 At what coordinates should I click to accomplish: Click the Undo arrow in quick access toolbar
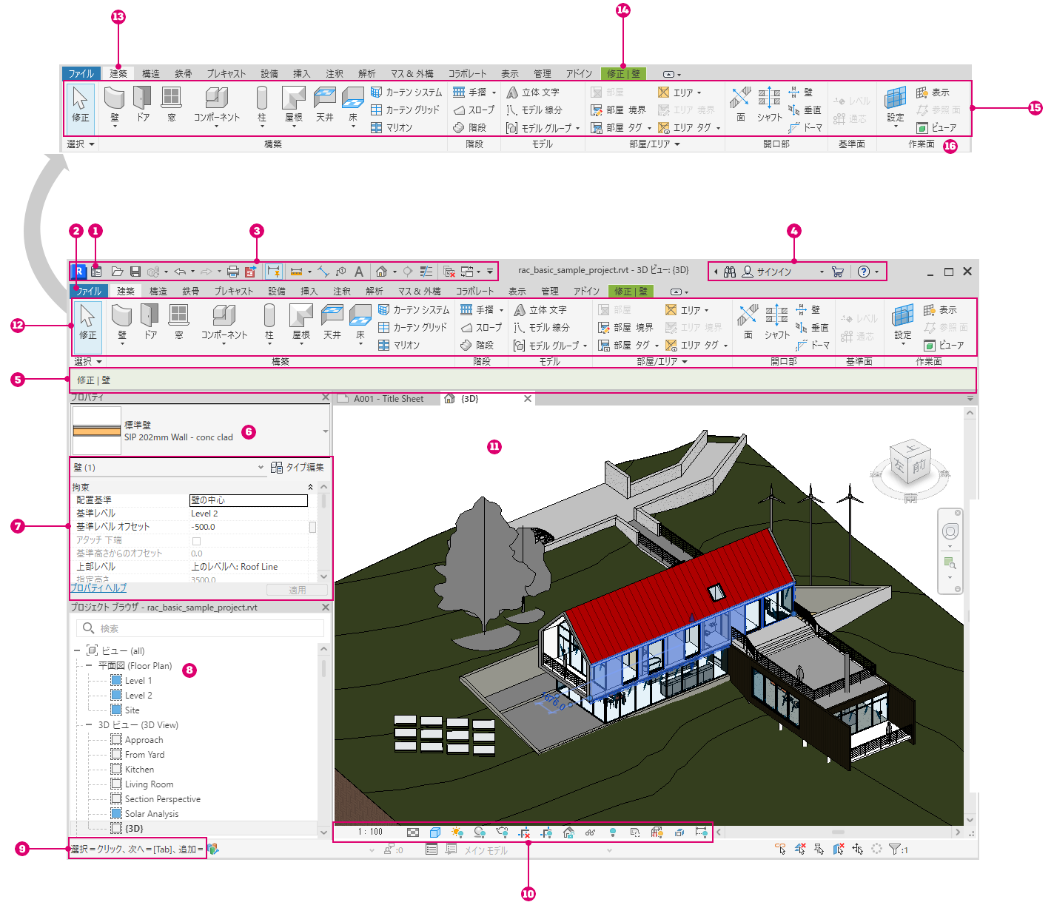pyautogui.click(x=180, y=272)
